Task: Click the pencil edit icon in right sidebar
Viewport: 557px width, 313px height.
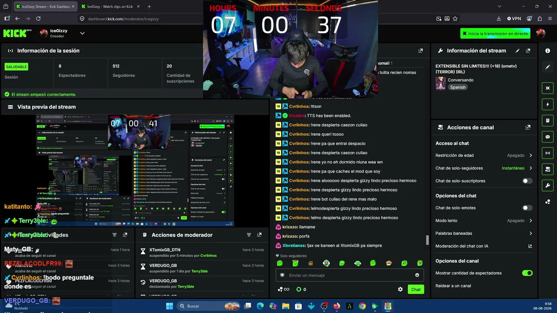Action: pyautogui.click(x=547, y=67)
